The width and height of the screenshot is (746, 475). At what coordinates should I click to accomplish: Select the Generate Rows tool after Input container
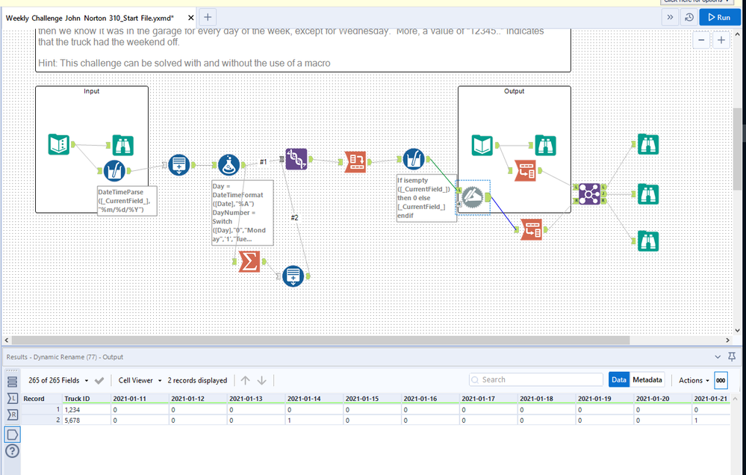[x=179, y=165]
